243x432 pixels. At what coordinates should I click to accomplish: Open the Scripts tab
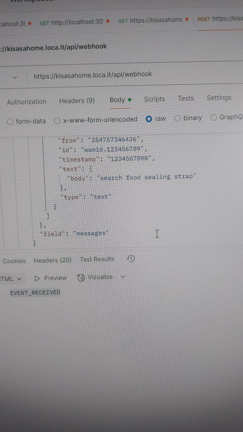point(155,99)
